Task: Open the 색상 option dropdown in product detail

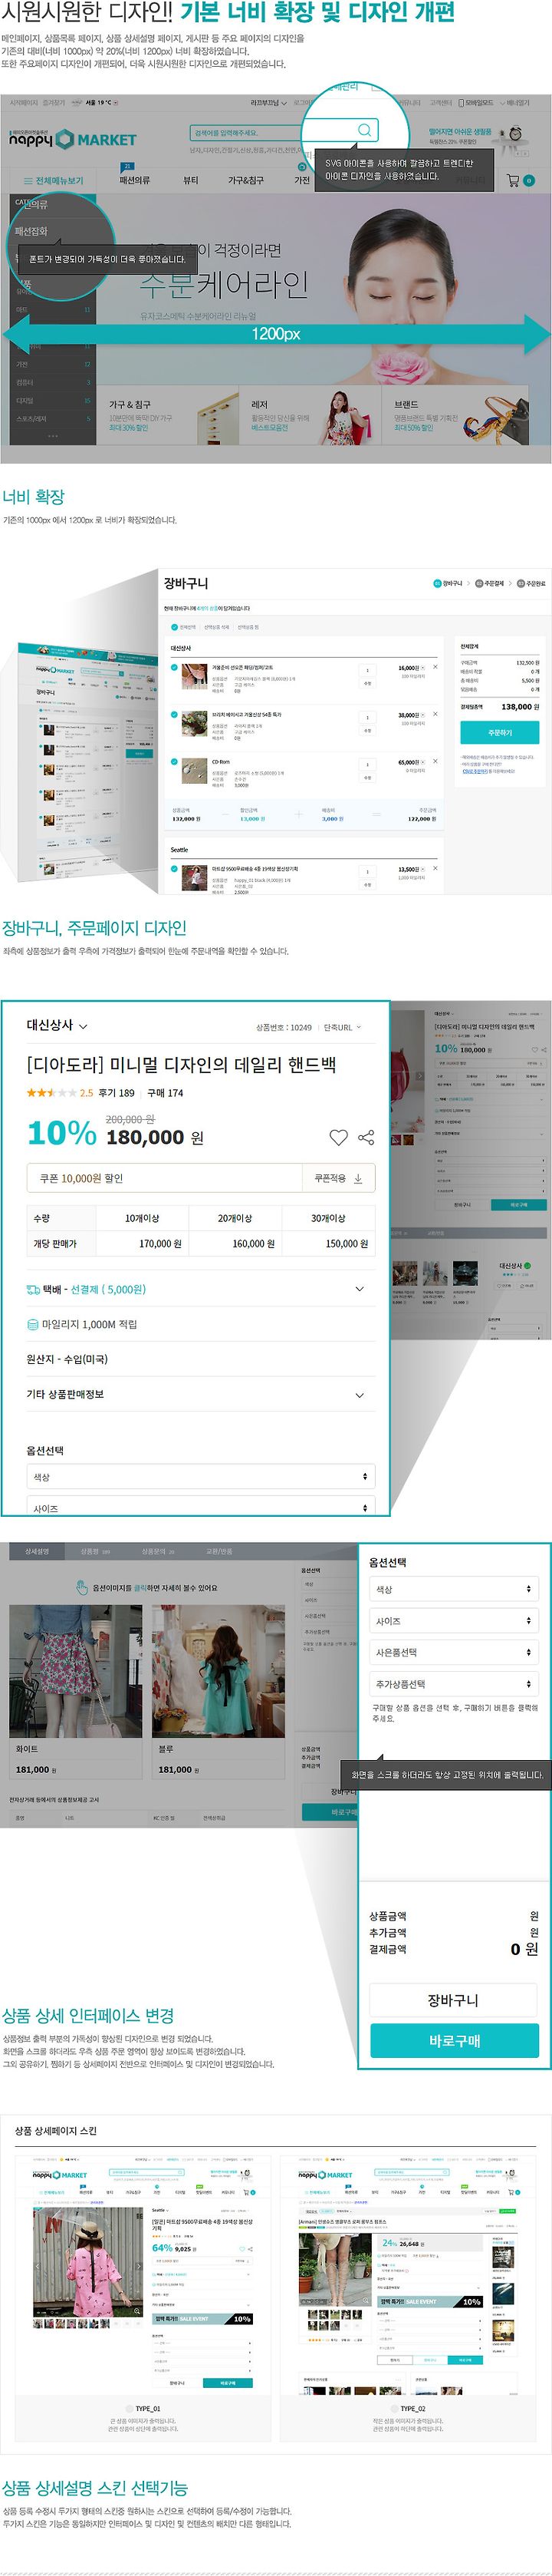Action: 201,1476
